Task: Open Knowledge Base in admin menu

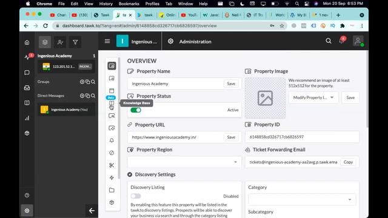Action: [112, 103]
